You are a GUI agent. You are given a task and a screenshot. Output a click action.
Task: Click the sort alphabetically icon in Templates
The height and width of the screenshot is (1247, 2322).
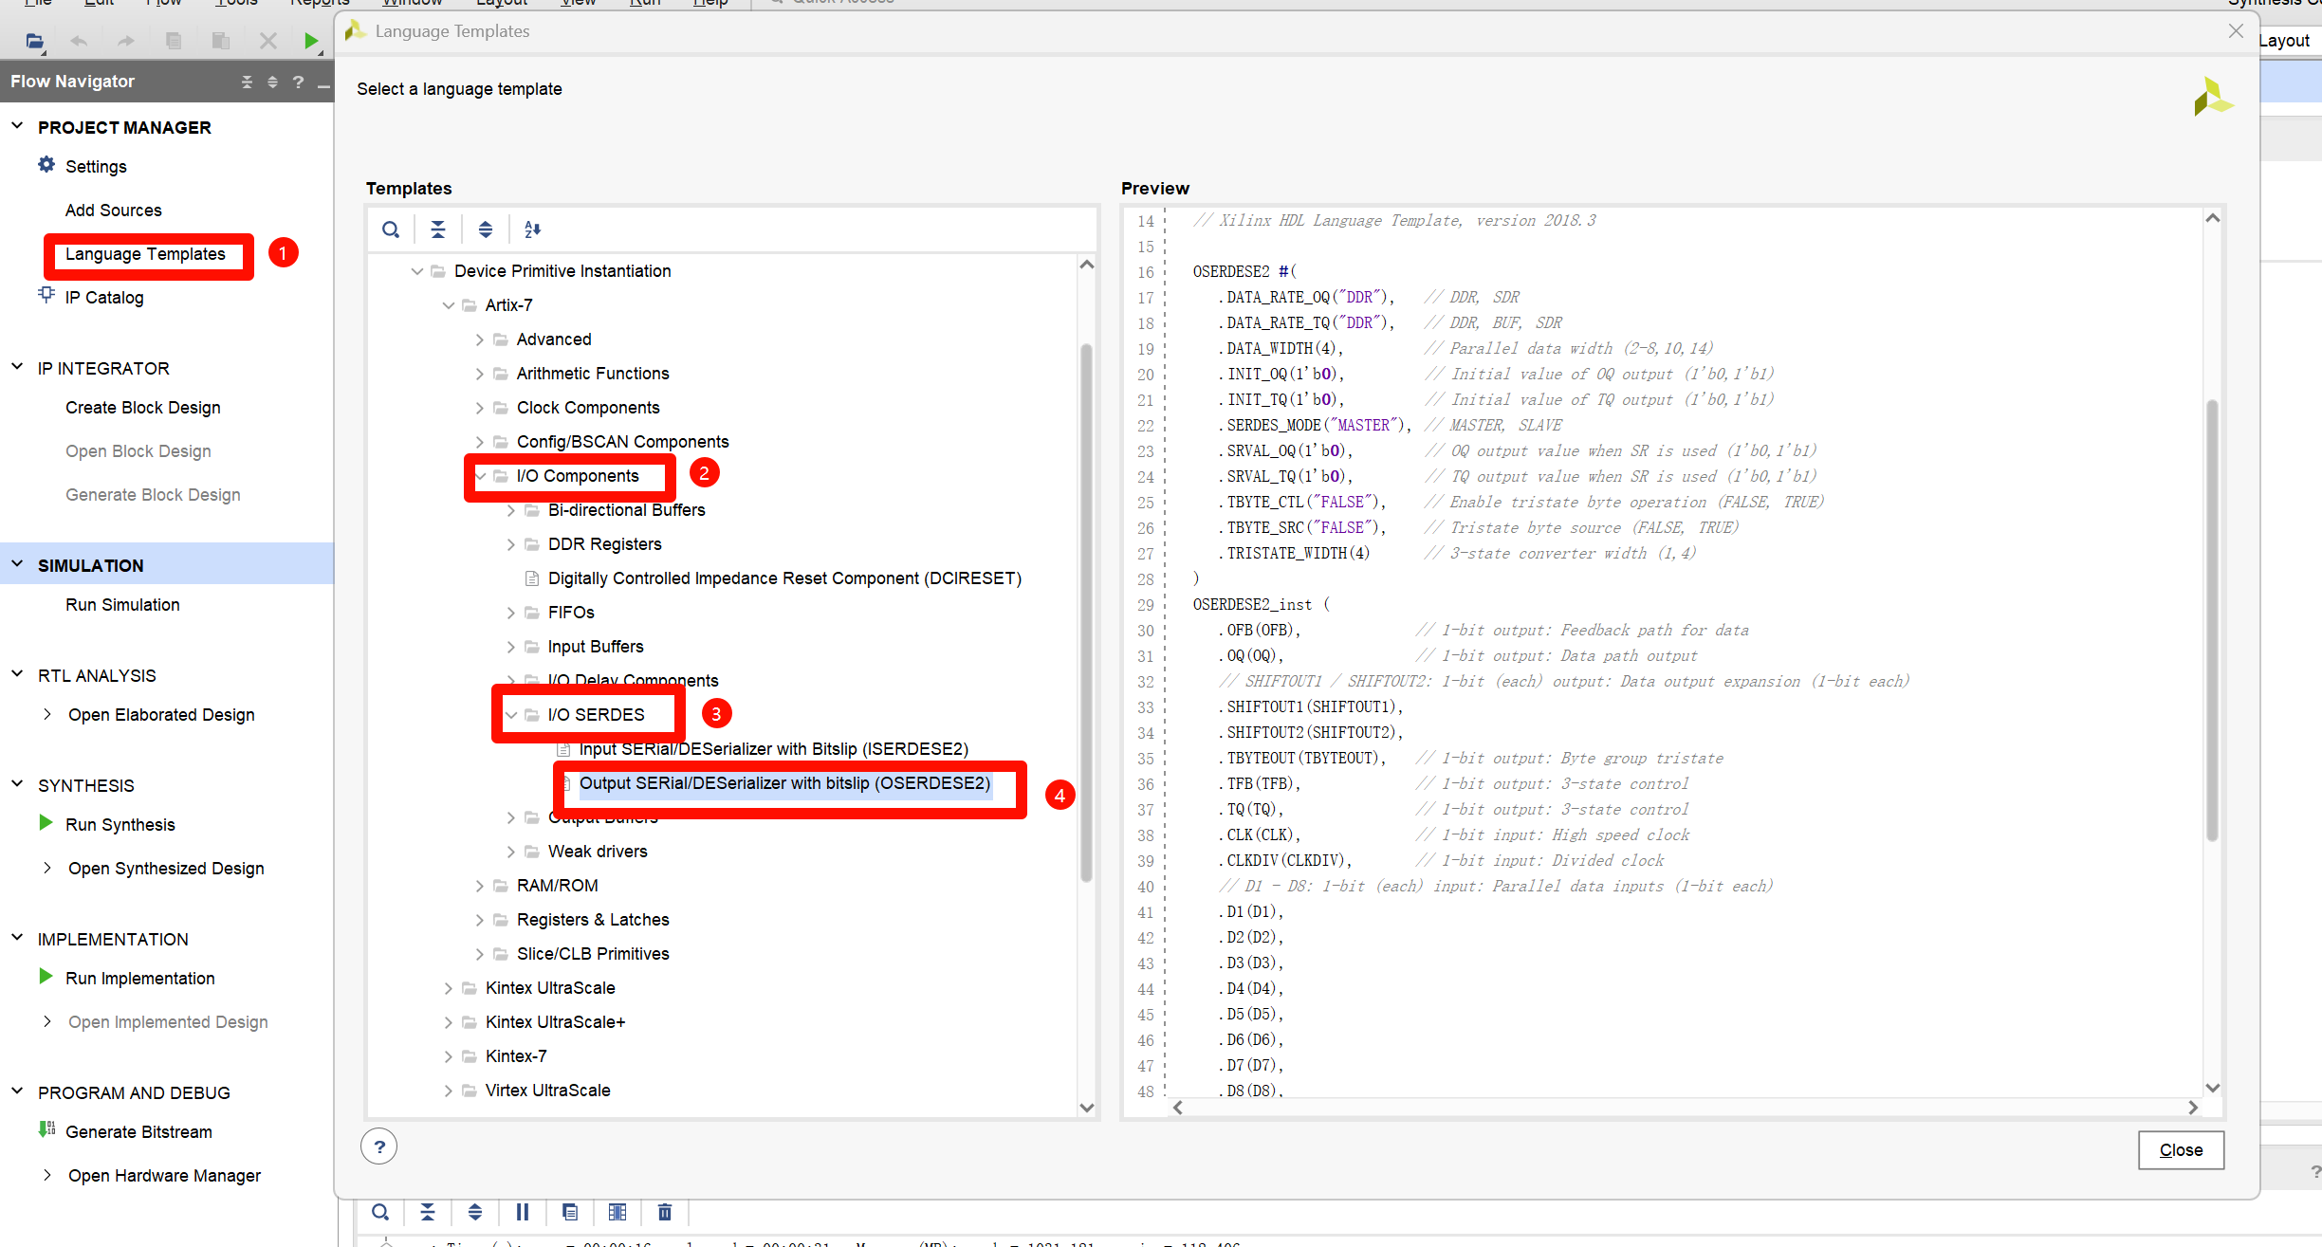pyautogui.click(x=532, y=229)
